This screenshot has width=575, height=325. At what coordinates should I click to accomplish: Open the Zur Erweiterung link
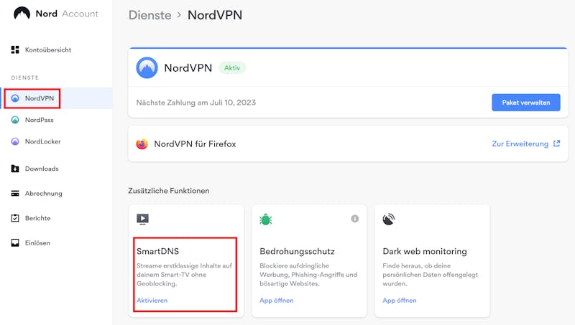pos(520,143)
